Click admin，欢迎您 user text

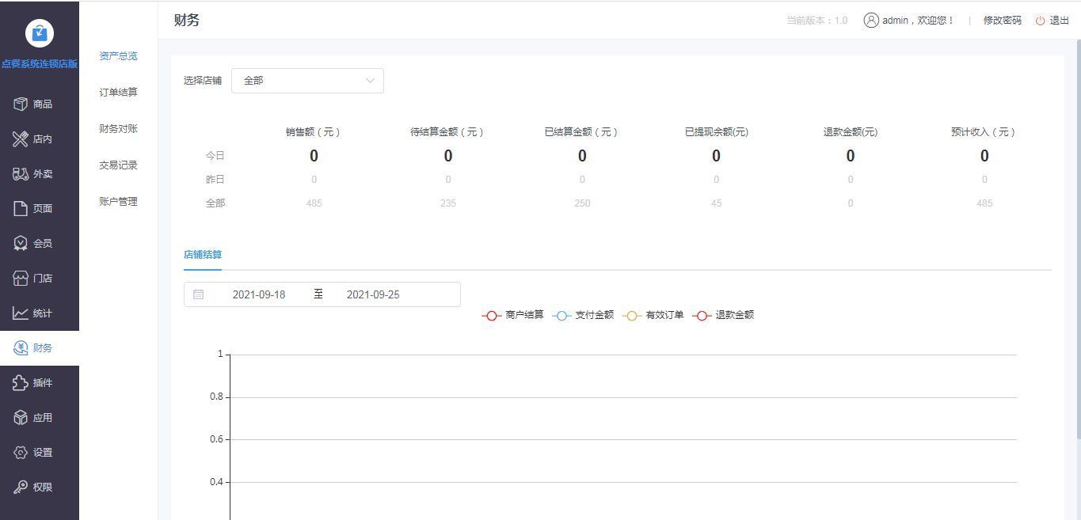pyautogui.click(x=919, y=21)
